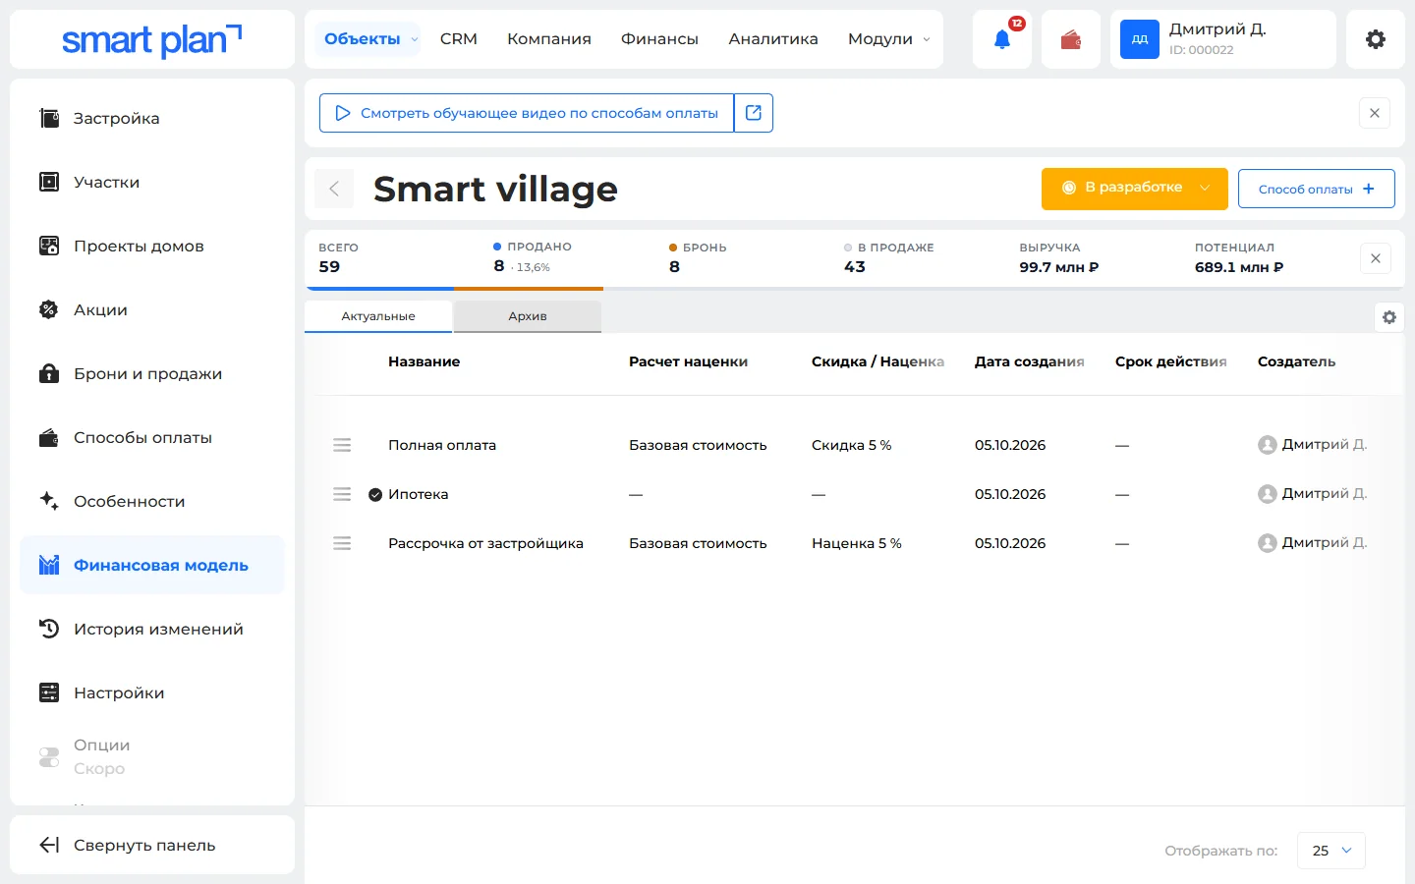
Task: Navigate to Брони и продажи
Action: 152,373
